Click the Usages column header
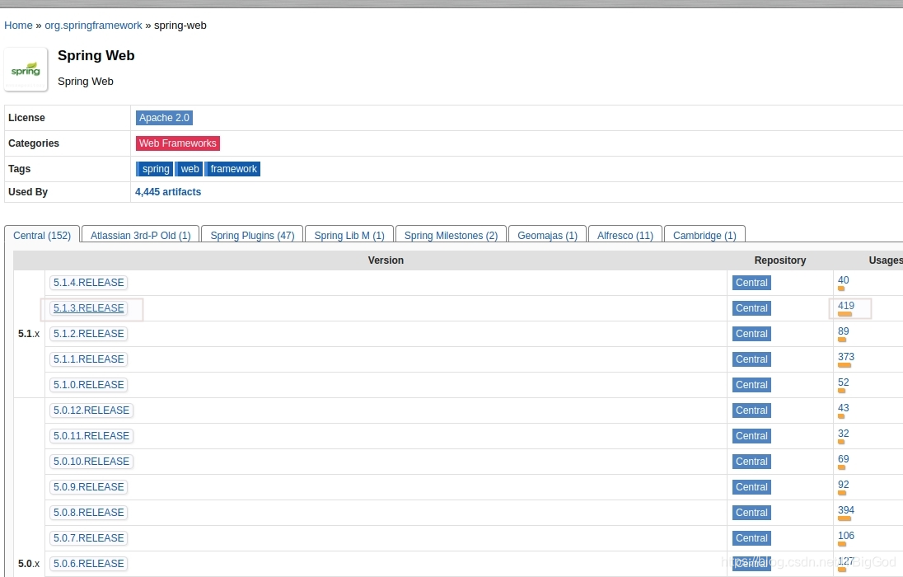Viewport: 903px width, 577px height. point(885,260)
